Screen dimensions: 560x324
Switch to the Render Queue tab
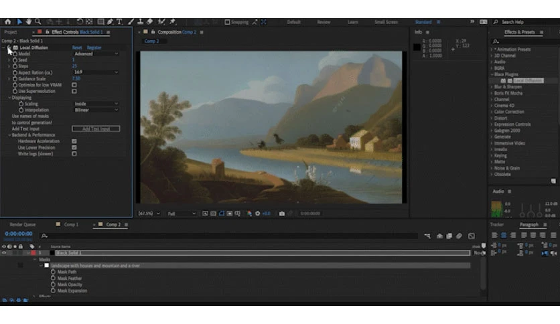point(23,224)
